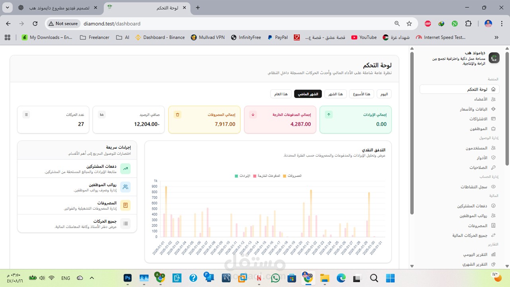The image size is (510, 287).
Task: Switch to the هذا الشهر time filter tab
Action: pos(335,94)
